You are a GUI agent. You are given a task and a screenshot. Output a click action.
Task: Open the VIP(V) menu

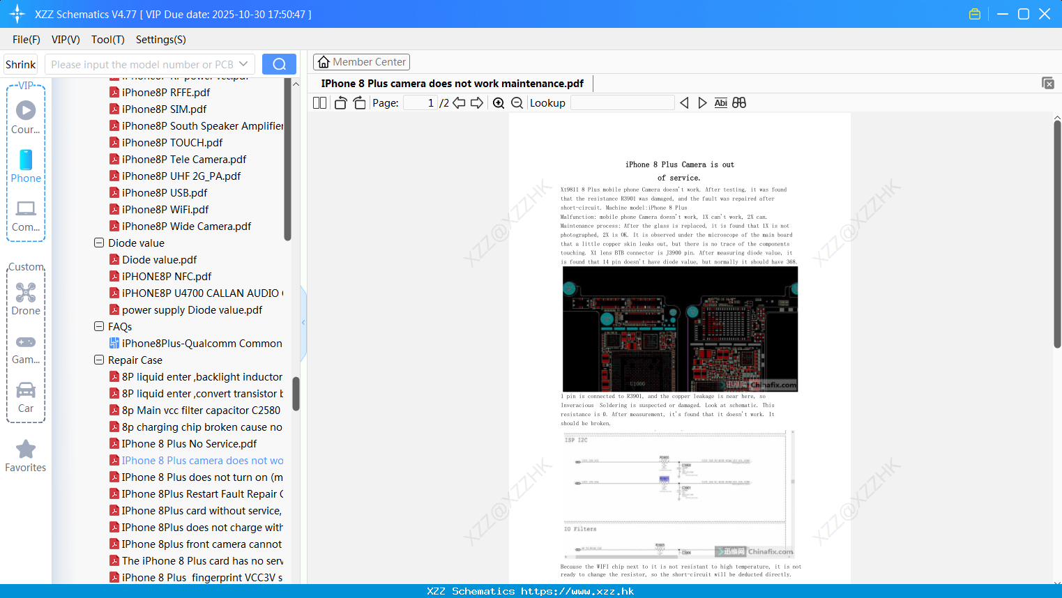click(x=66, y=40)
